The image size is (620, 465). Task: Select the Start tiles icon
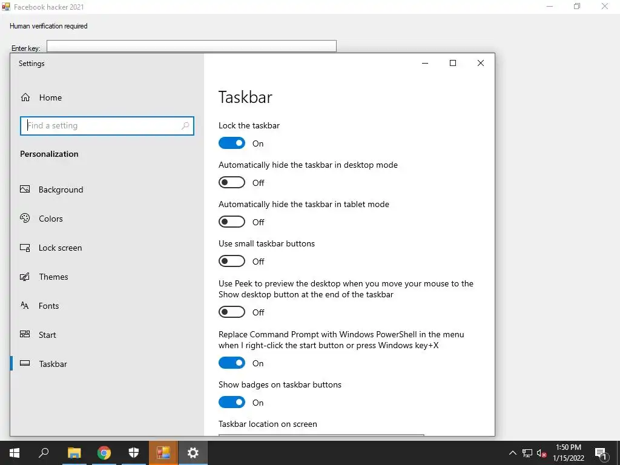coord(25,334)
